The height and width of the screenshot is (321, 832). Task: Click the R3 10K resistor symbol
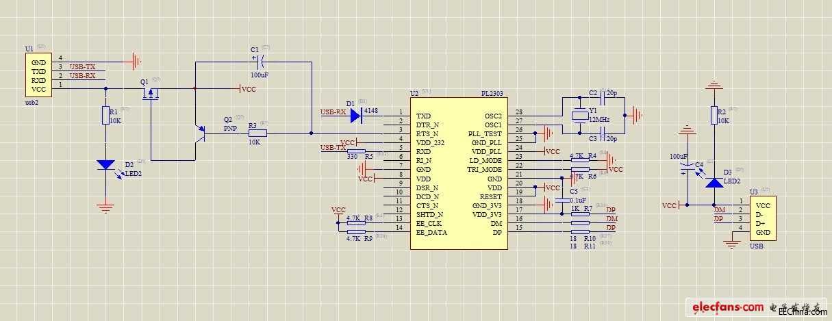click(x=257, y=133)
